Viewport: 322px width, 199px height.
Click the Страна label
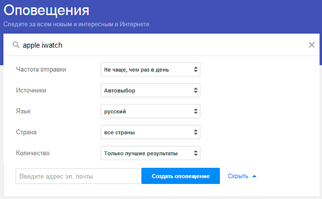[26, 132]
